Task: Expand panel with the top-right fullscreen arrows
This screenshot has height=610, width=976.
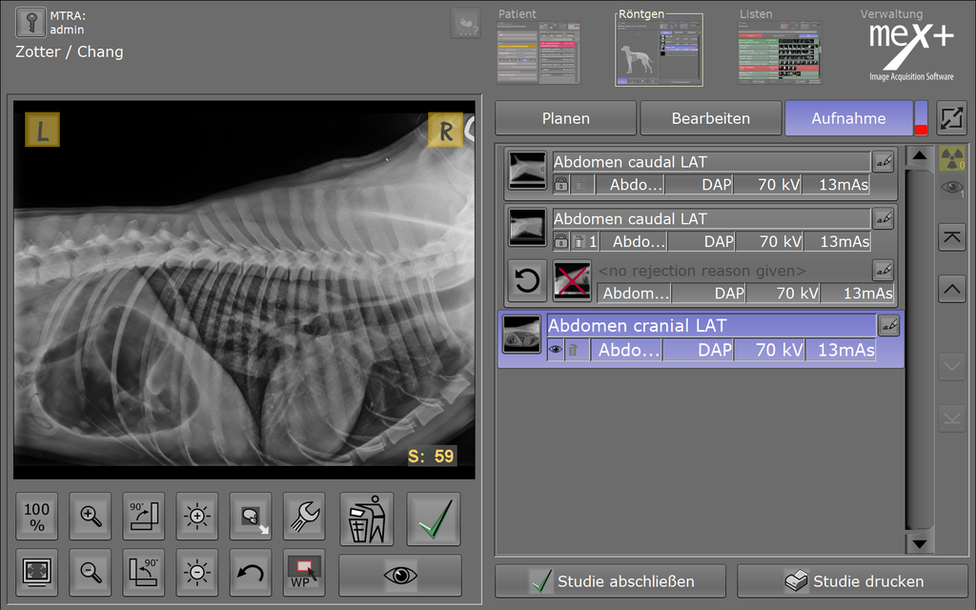Action: pyautogui.click(x=950, y=118)
